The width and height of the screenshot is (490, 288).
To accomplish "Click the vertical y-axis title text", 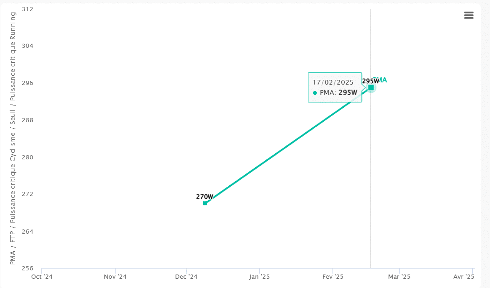I will pyautogui.click(x=13, y=138).
